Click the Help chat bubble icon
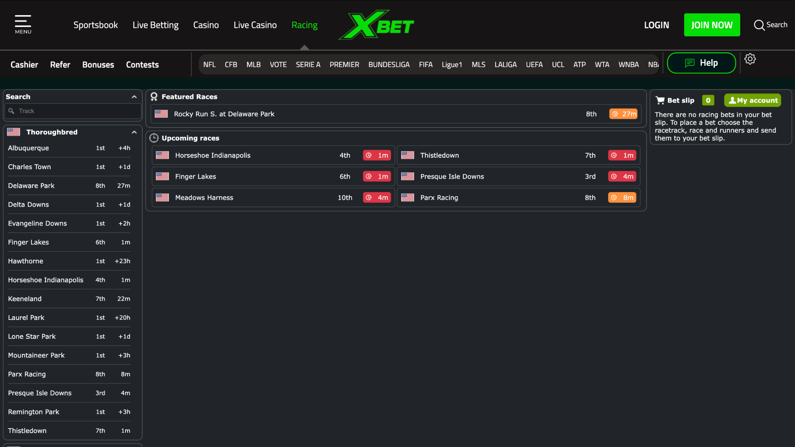Viewport: 795px width, 447px height. (690, 63)
